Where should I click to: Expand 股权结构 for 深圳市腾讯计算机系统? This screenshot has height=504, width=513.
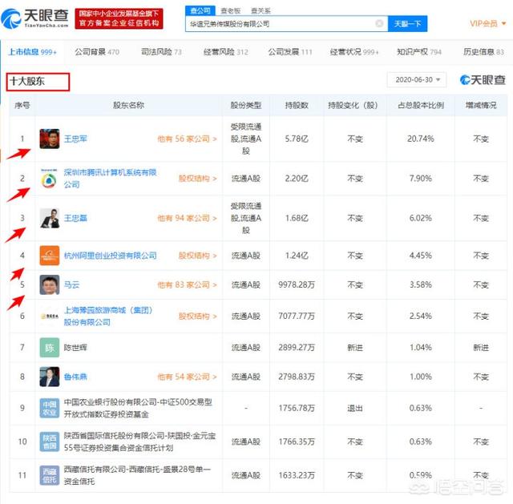(198, 179)
